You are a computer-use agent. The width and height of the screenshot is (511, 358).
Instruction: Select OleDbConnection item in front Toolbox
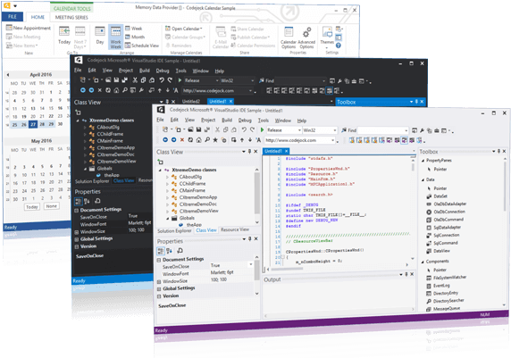pyautogui.click(x=446, y=212)
